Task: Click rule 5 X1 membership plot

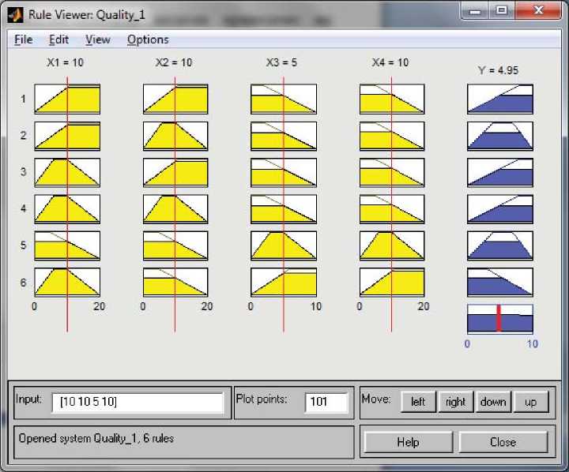Action: pos(67,245)
